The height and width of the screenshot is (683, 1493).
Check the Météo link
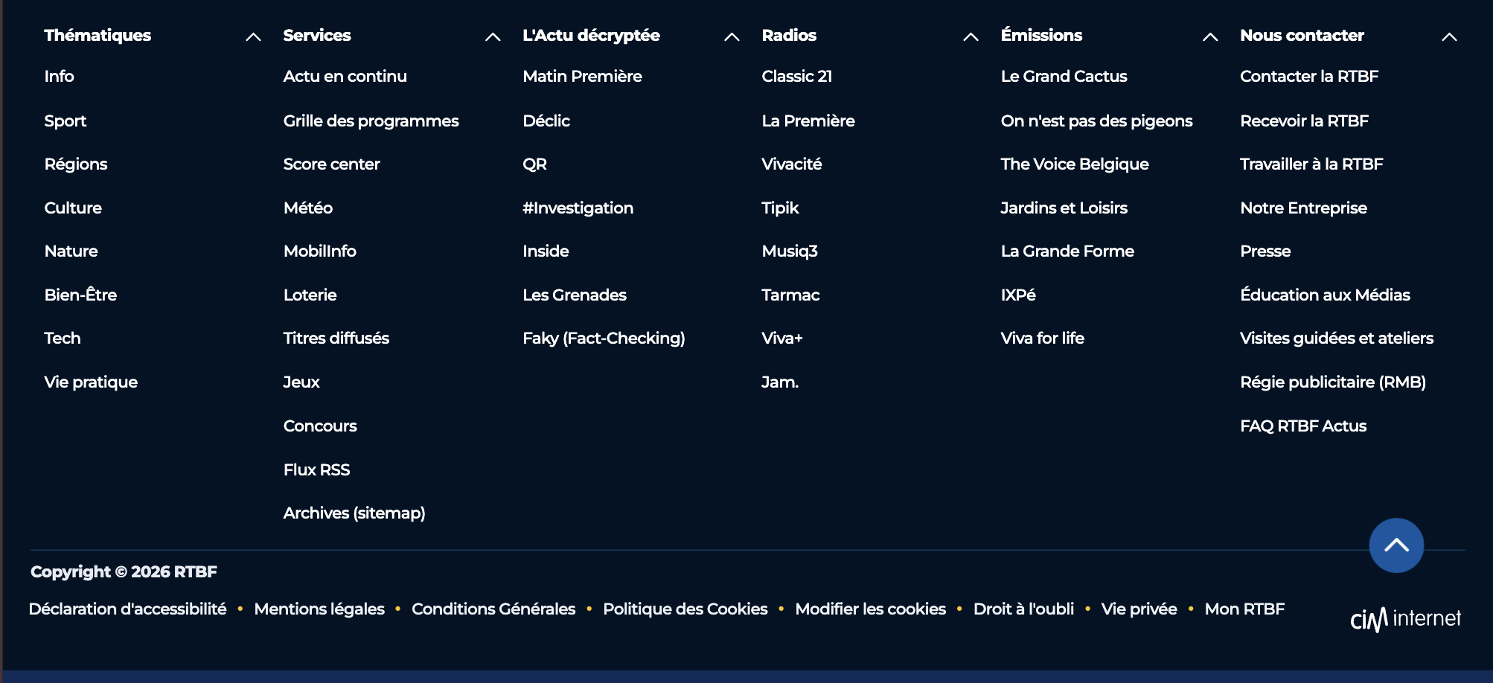pyautogui.click(x=308, y=208)
